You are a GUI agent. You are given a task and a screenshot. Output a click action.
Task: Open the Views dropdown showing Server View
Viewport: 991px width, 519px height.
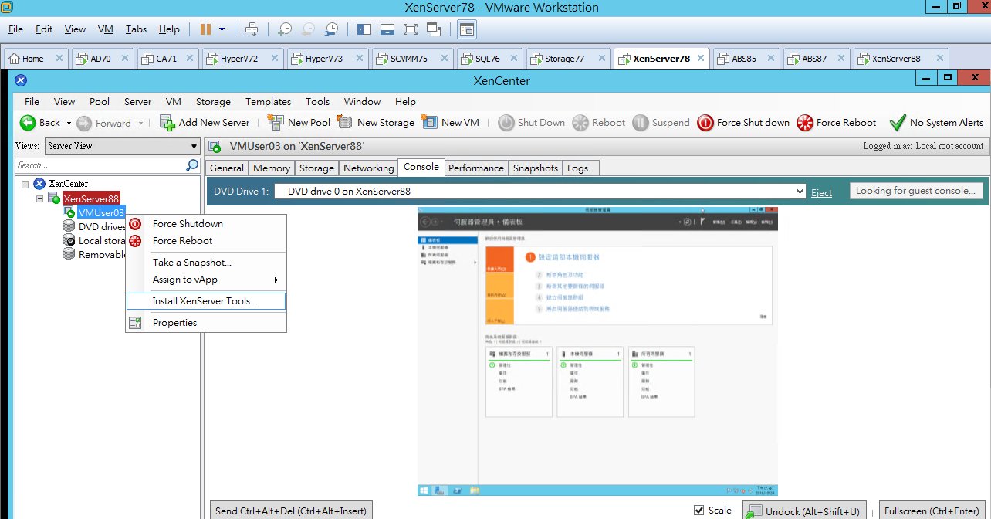coord(123,146)
